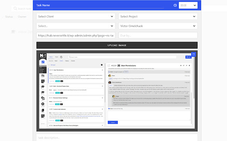Click the NS logo in preview screenshot
This screenshot has height=141, width=227.
click(43, 56)
